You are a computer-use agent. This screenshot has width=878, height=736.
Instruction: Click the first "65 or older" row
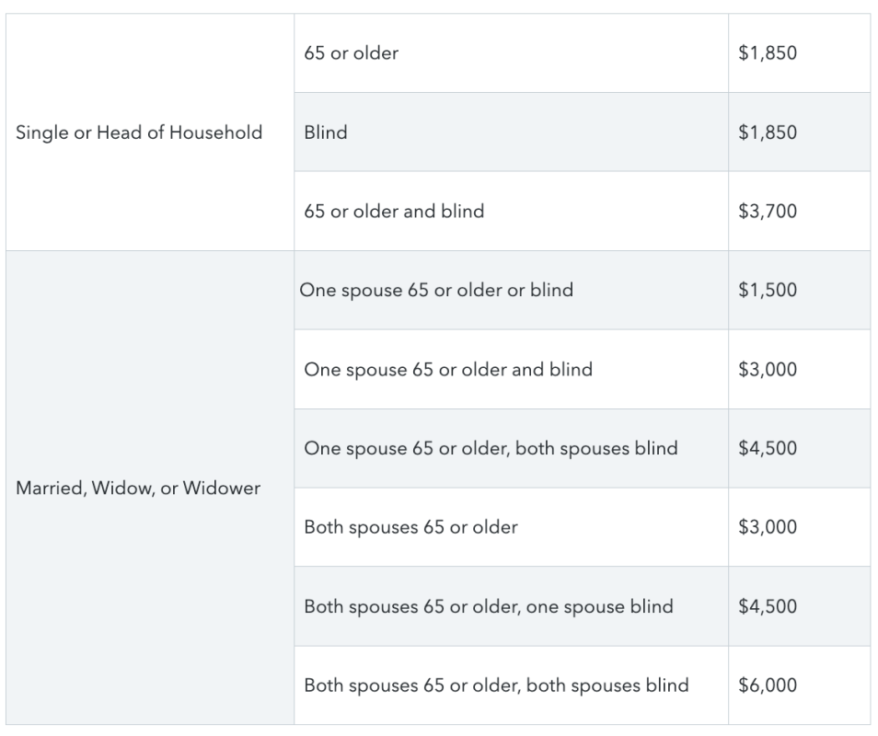coord(511,53)
